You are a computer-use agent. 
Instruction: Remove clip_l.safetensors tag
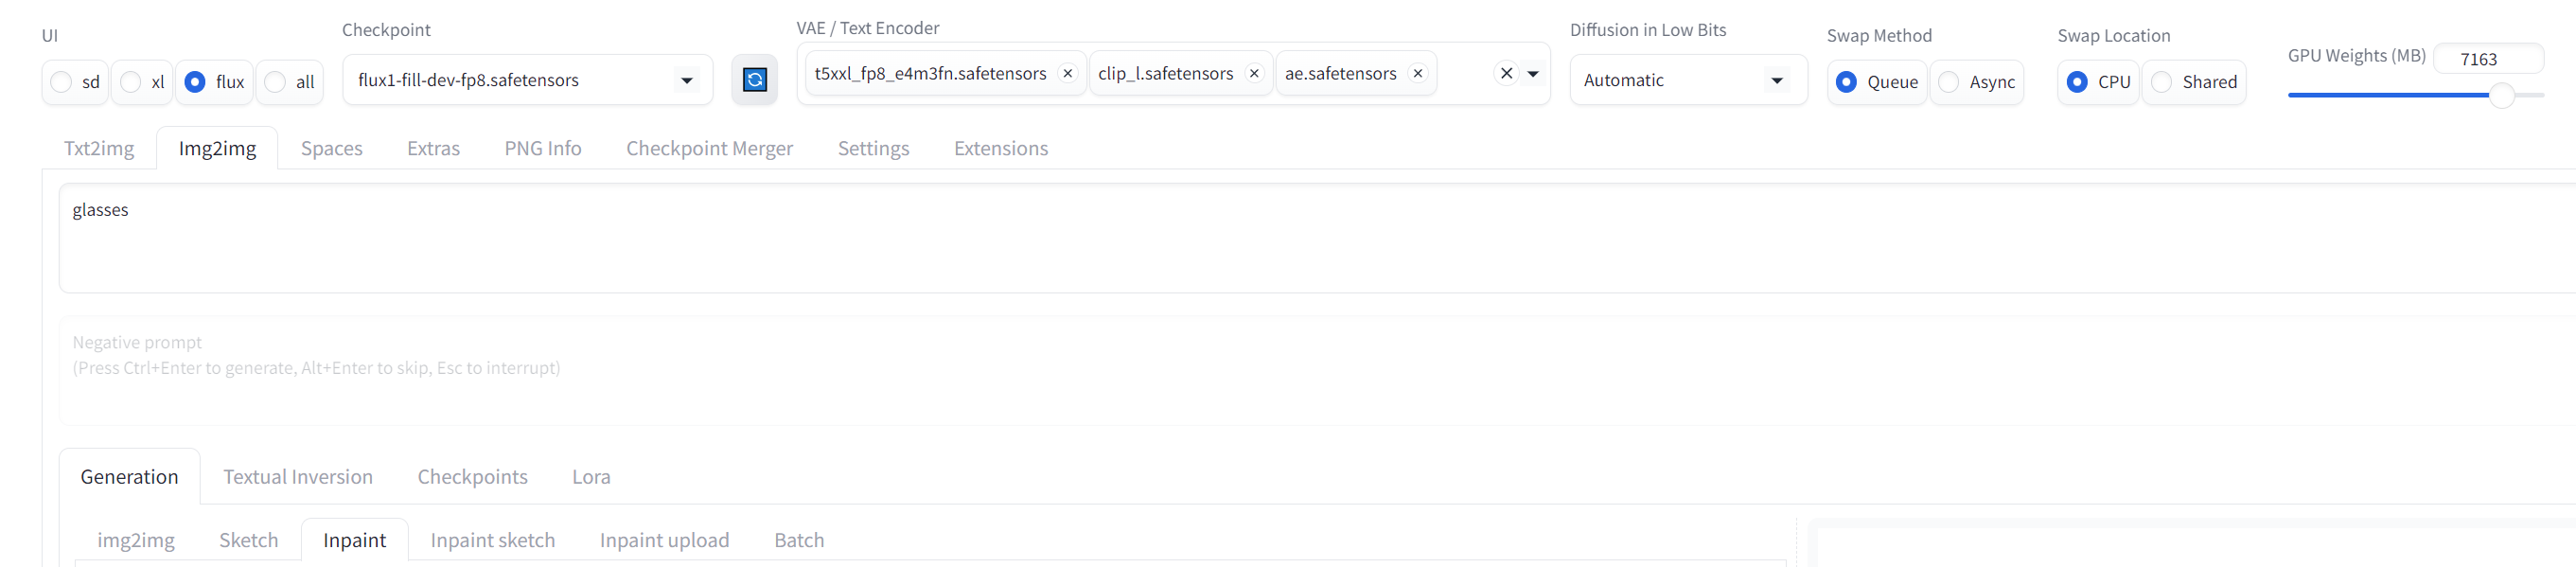[1254, 74]
